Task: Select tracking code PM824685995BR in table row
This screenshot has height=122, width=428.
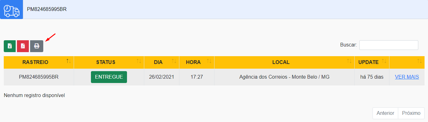Action: [39, 77]
